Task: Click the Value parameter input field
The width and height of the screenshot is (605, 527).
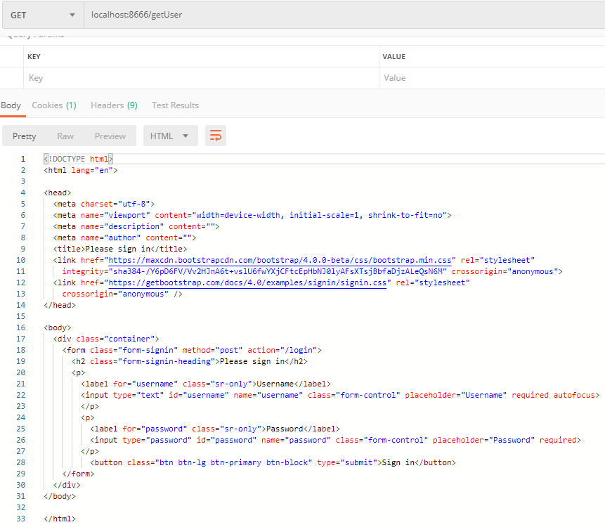Action: [x=490, y=78]
